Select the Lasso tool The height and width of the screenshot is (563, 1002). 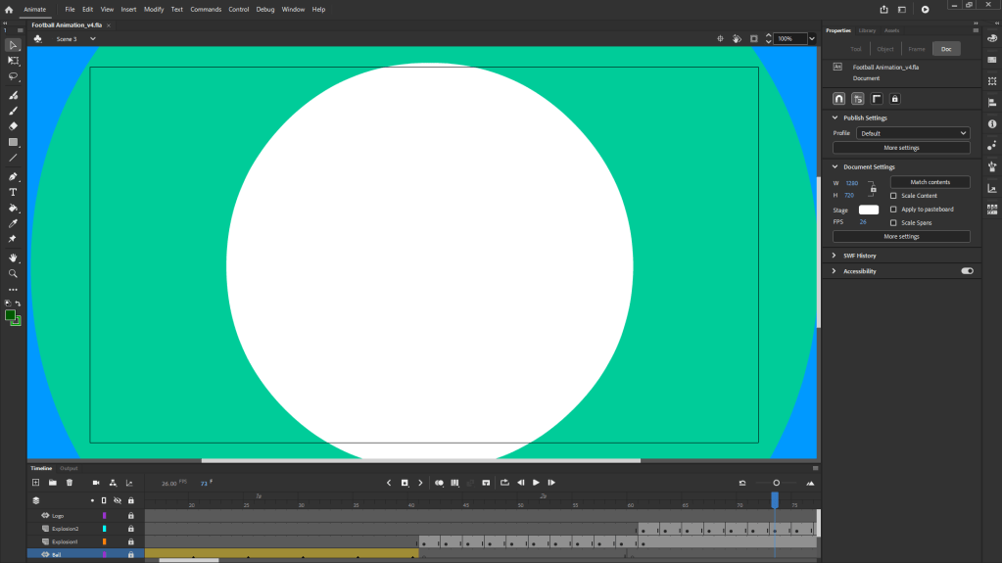tap(14, 76)
